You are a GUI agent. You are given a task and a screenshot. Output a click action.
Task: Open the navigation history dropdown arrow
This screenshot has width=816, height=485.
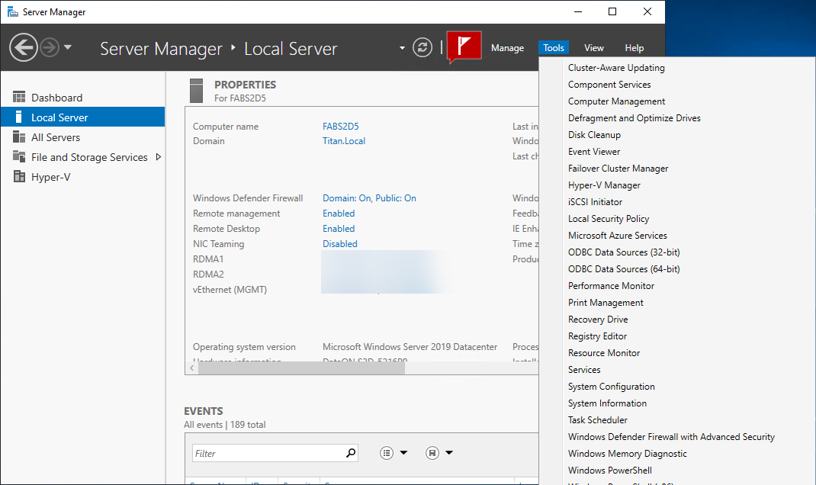click(x=68, y=47)
